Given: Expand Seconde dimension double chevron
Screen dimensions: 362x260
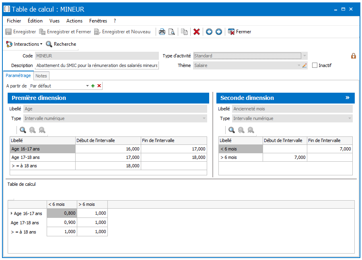Looking at the screenshot, I should pos(348,97).
